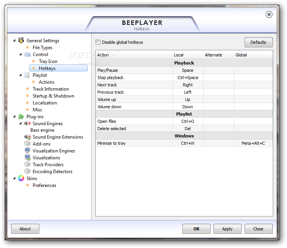Click the Alternate column header
Viewport: 287px width, 248px height.
click(219, 55)
